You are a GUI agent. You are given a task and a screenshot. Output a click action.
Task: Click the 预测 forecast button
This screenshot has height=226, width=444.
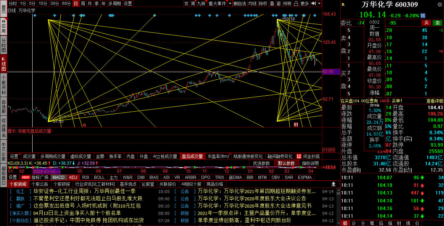tap(287, 3)
